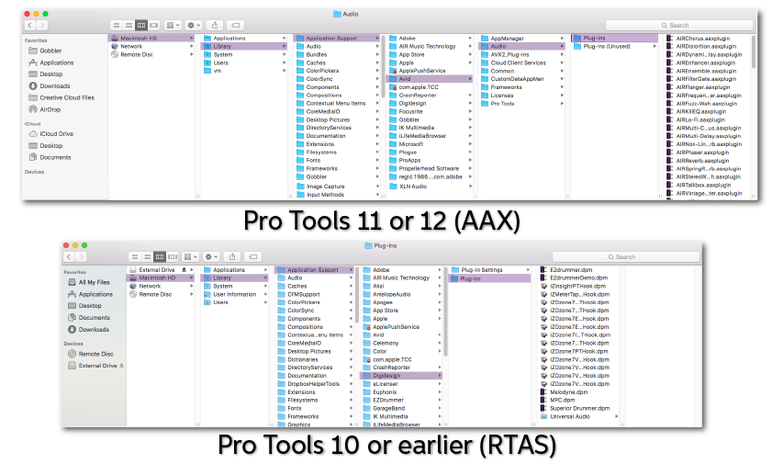772x464 pixels.
Task: Switch Plug-Ins window to cover flow view
Action: point(172,256)
